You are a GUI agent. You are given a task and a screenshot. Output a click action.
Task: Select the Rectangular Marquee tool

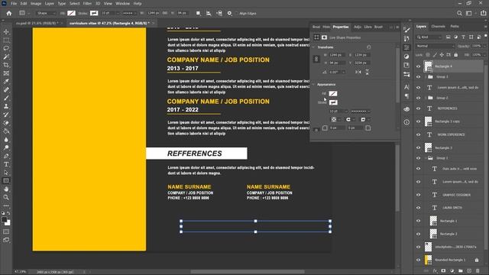tap(6, 40)
